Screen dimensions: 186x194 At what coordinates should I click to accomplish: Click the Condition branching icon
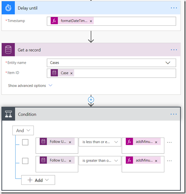8,114
